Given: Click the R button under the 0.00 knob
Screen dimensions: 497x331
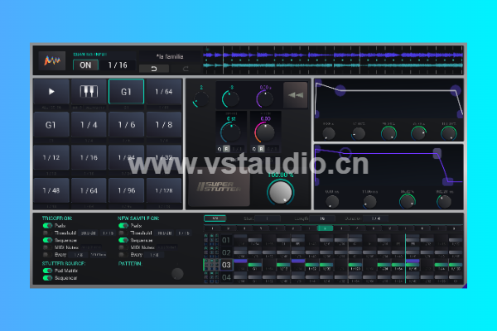Looking at the screenshot, I should 261,149.
